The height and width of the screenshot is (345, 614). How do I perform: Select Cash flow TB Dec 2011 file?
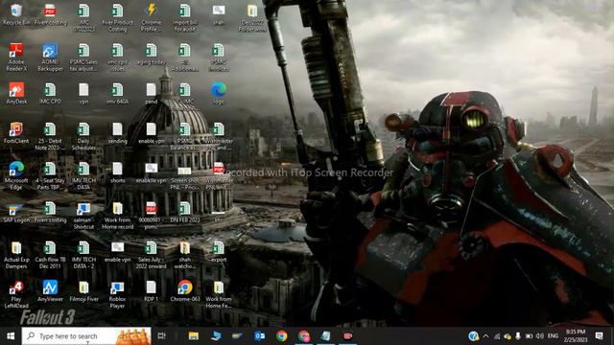[x=50, y=255]
